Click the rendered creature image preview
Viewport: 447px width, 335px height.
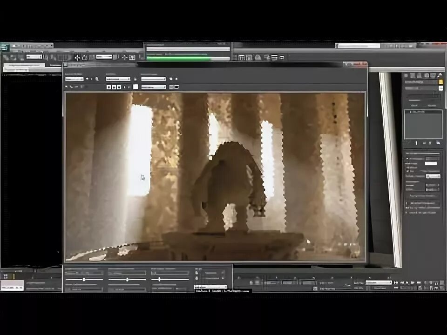coord(216,177)
